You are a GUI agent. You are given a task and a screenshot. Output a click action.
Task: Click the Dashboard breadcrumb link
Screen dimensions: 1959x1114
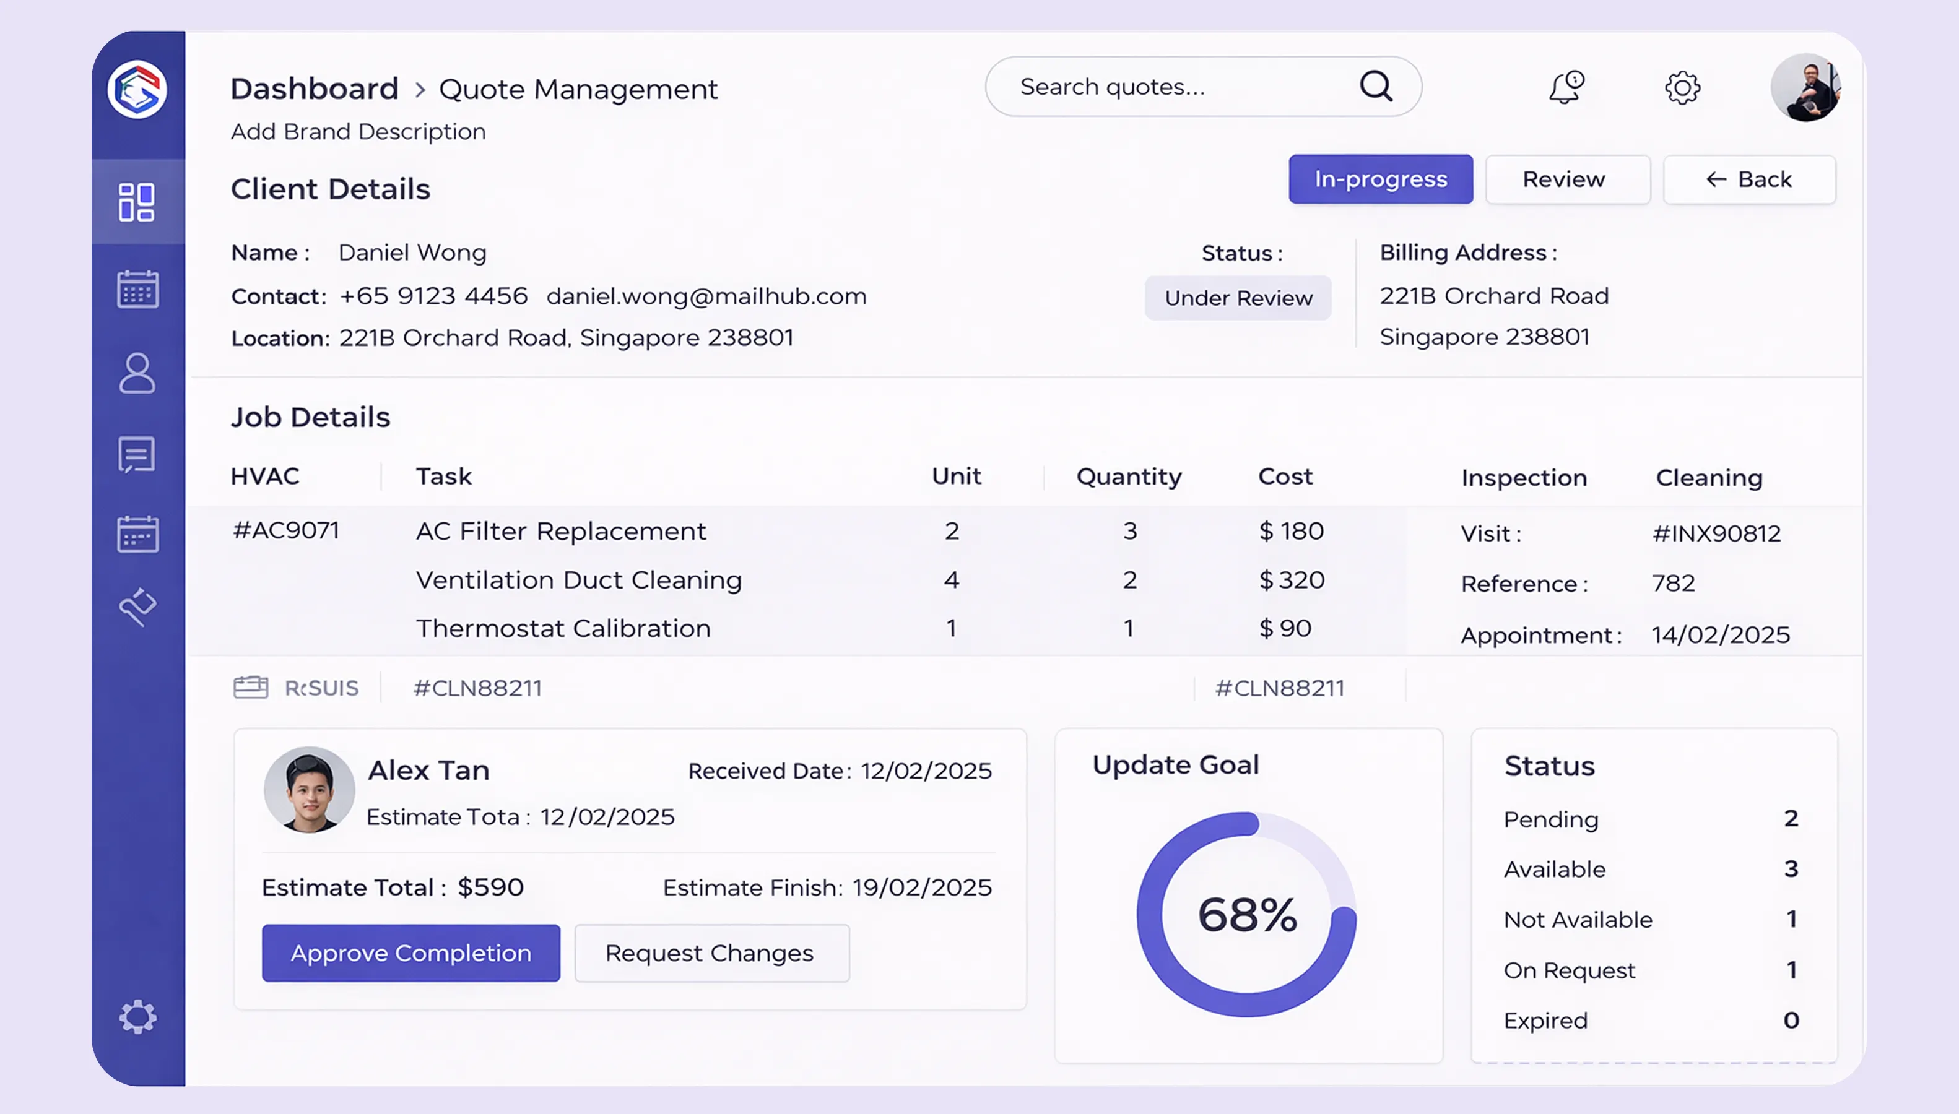click(x=315, y=89)
